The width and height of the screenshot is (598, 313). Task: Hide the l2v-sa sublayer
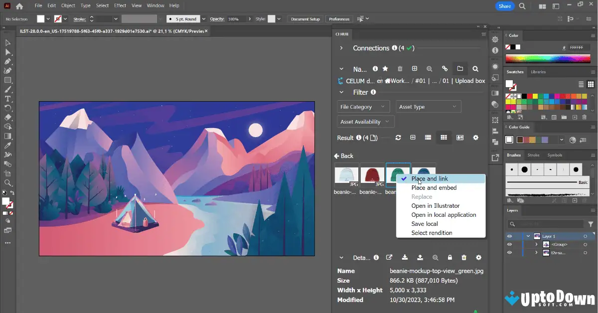[509, 252]
